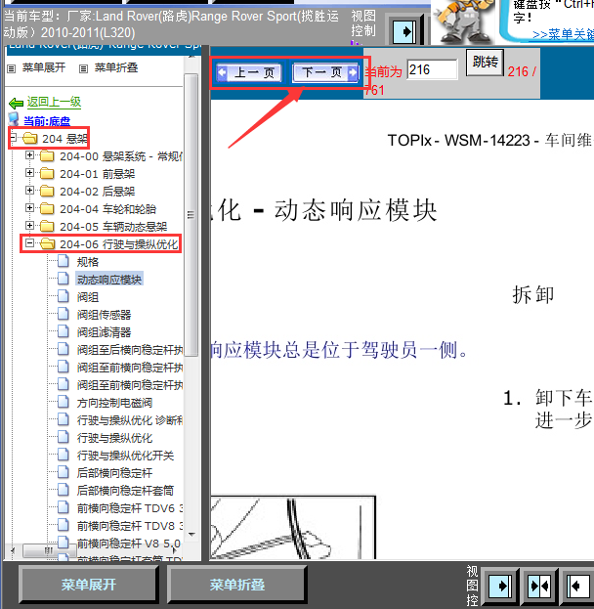
Task: Click the 当前:底盘 link
Action: [x=47, y=121]
